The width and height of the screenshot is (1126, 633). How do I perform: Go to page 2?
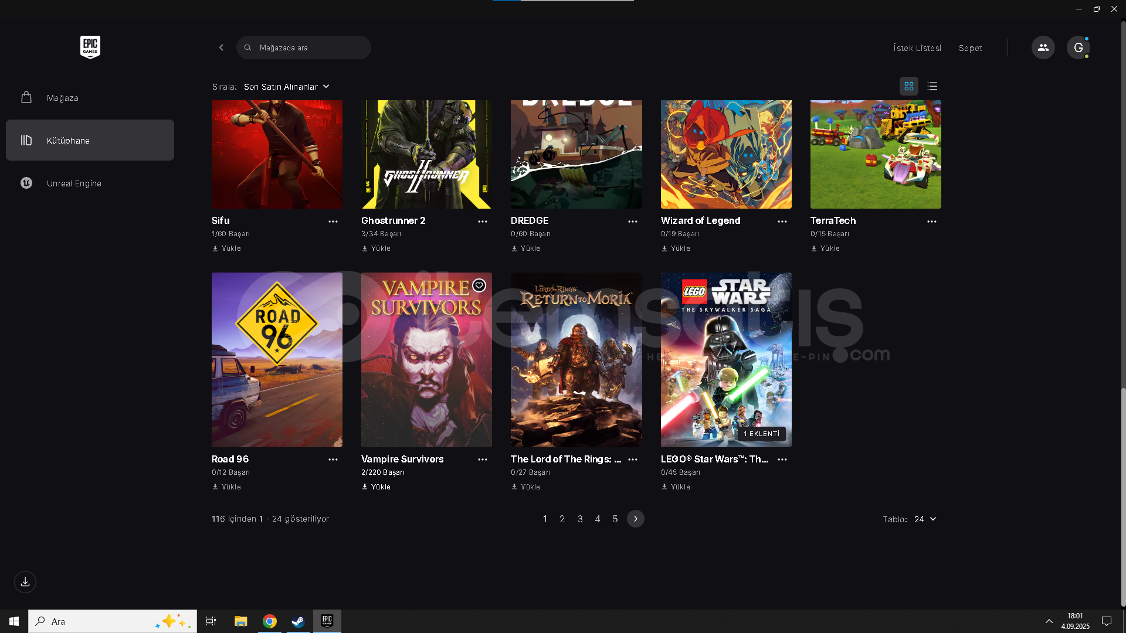tap(562, 519)
